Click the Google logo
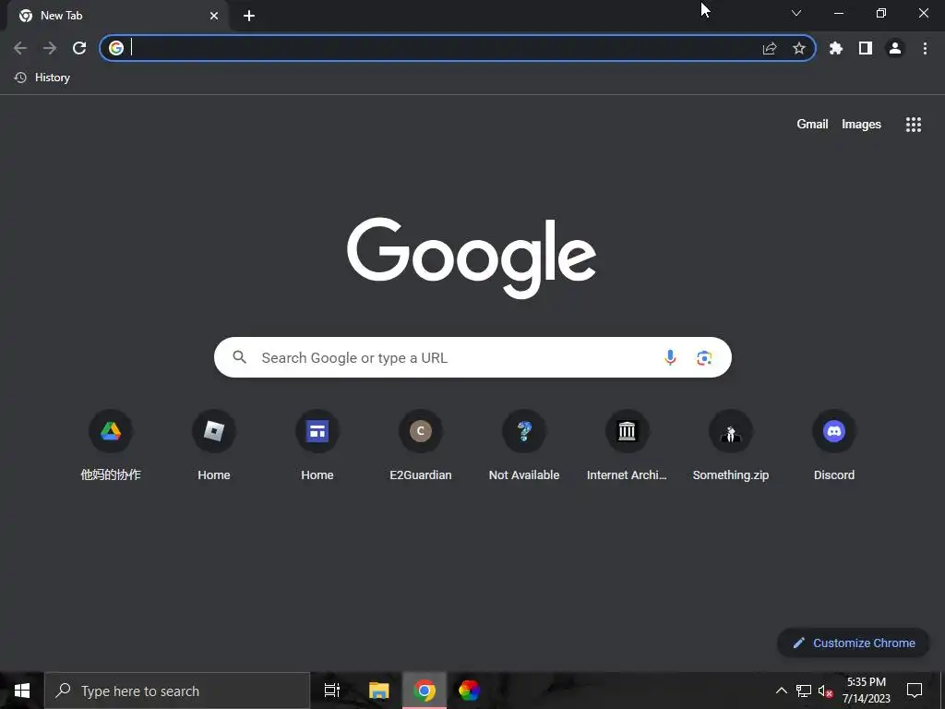The width and height of the screenshot is (945, 709). 472,258
